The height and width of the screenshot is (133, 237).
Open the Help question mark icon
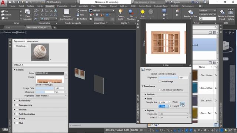[x=204, y=2]
